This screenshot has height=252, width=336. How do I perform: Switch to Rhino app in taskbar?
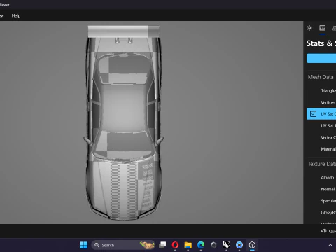226,245
